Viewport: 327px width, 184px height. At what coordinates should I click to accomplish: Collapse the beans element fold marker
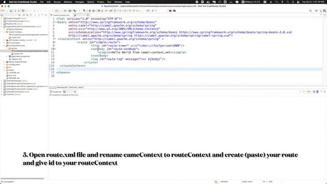(x=55, y=22)
